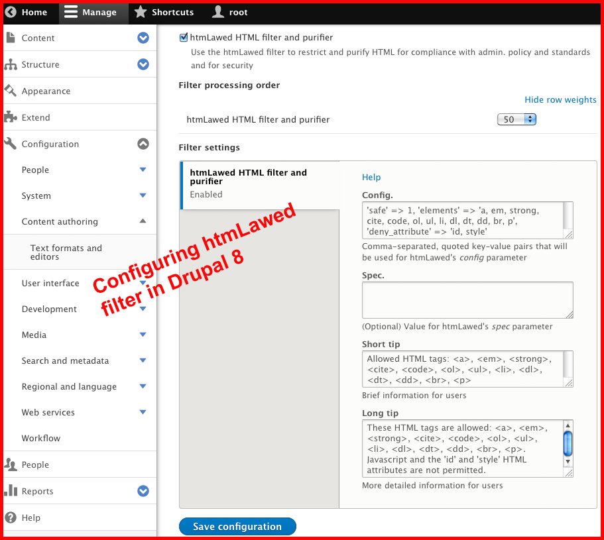
Task: Click inside the Short tip textarea
Action: pyautogui.click(x=467, y=369)
